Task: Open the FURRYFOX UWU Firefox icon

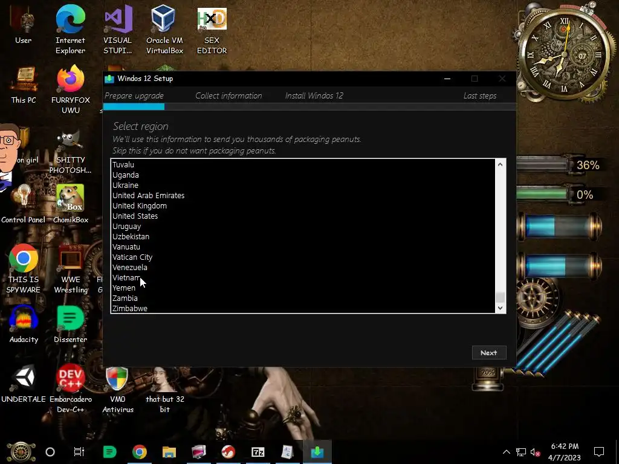Action: (70, 90)
